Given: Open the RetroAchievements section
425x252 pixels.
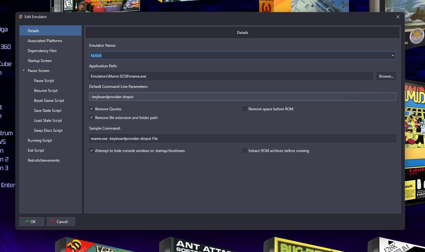Looking at the screenshot, I should (44, 160).
